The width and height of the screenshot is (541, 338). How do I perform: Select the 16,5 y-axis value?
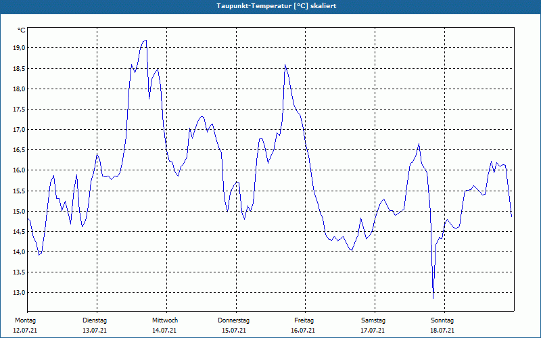(x=19, y=150)
